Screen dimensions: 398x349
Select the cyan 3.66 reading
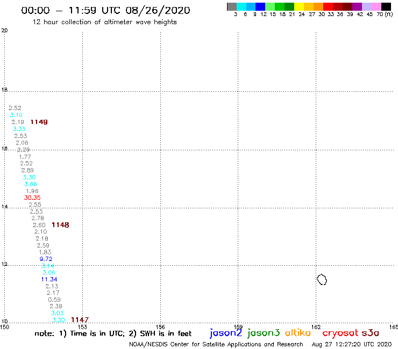coord(31,184)
